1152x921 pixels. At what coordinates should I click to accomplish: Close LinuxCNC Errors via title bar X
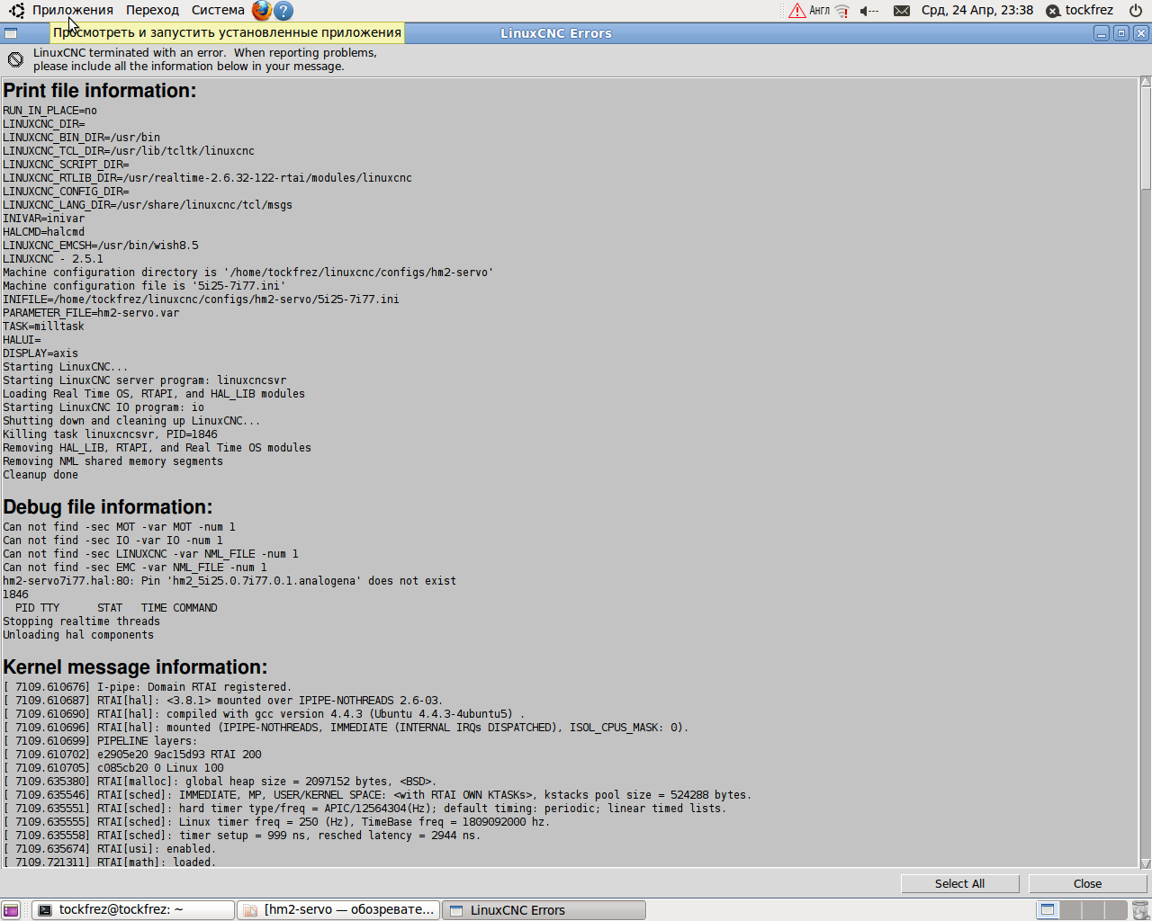click(x=1141, y=33)
